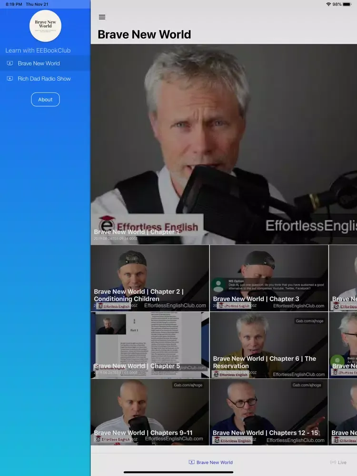Click the video icon beside Rich Dad Radio Show
The image size is (357, 476).
pyautogui.click(x=10, y=79)
